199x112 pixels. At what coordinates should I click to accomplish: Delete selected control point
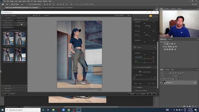pos(155,77)
